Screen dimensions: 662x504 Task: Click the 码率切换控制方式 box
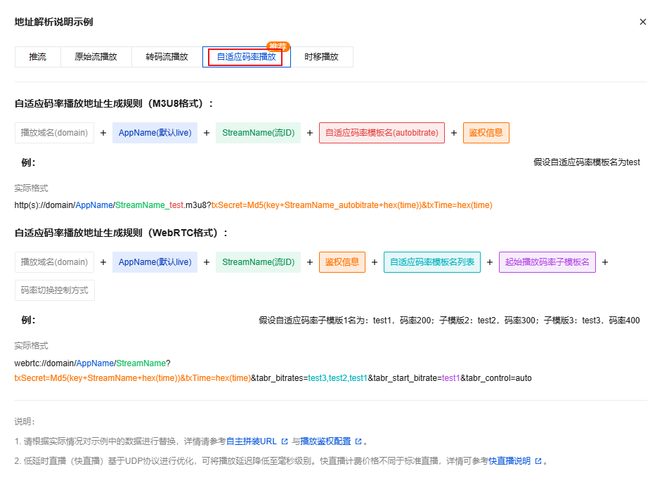(x=54, y=290)
